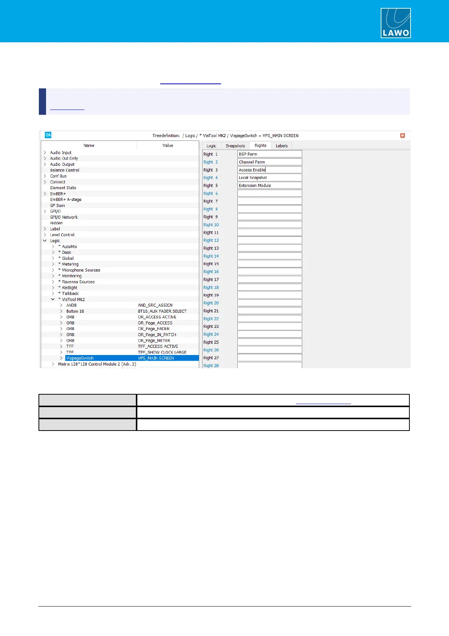The image size is (449, 636).
Task: Expand the Audio Out Only node
Action: click(x=45, y=159)
